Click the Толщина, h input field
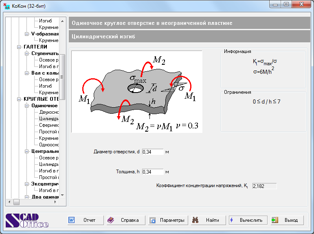 pos(152,172)
